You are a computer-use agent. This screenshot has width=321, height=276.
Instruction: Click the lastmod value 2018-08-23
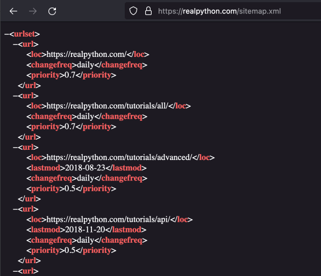[x=85, y=168]
